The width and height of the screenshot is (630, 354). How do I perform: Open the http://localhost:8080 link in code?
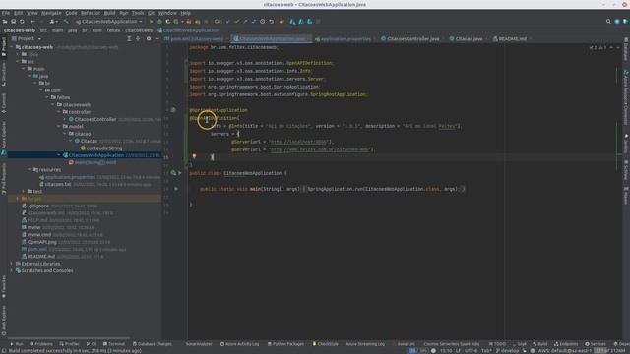pyautogui.click(x=298, y=142)
